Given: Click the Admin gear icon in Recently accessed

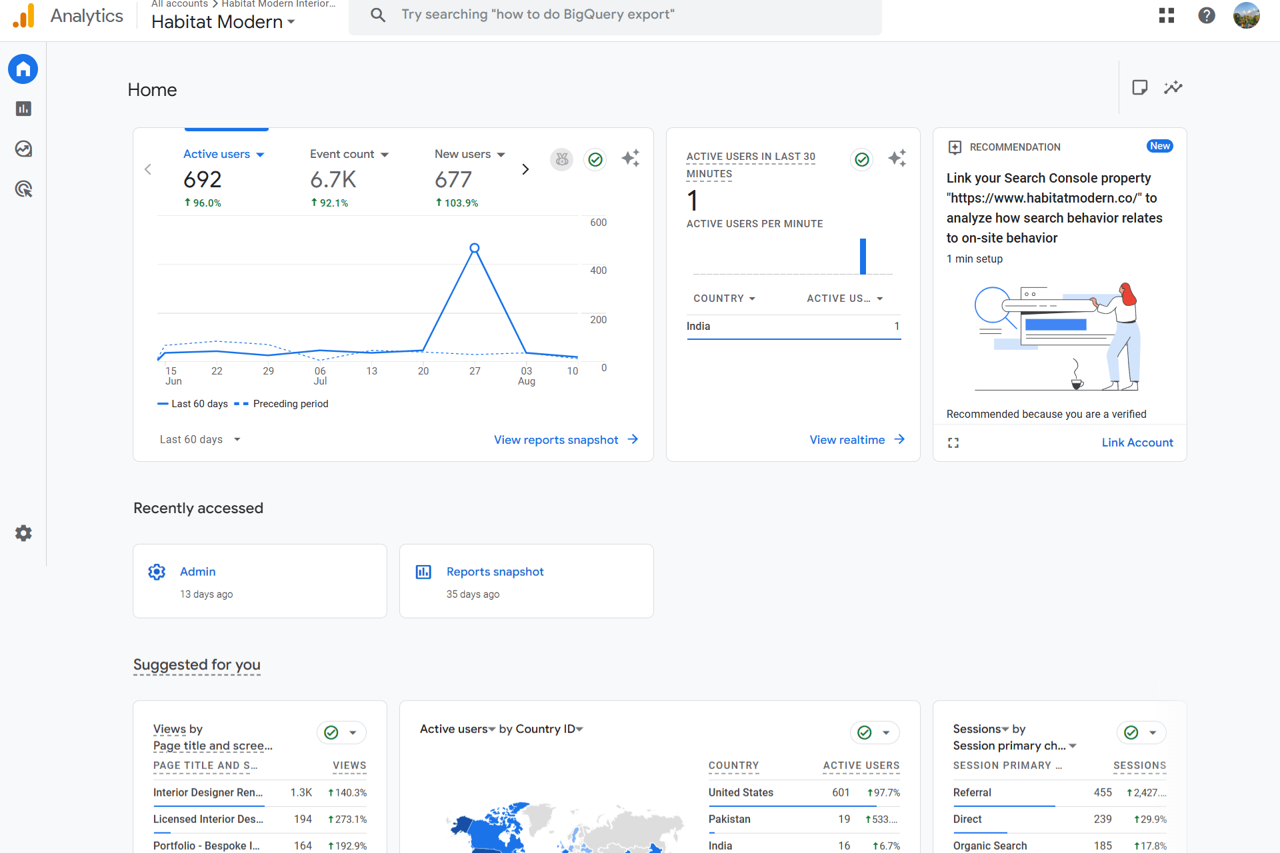Looking at the screenshot, I should tap(157, 572).
